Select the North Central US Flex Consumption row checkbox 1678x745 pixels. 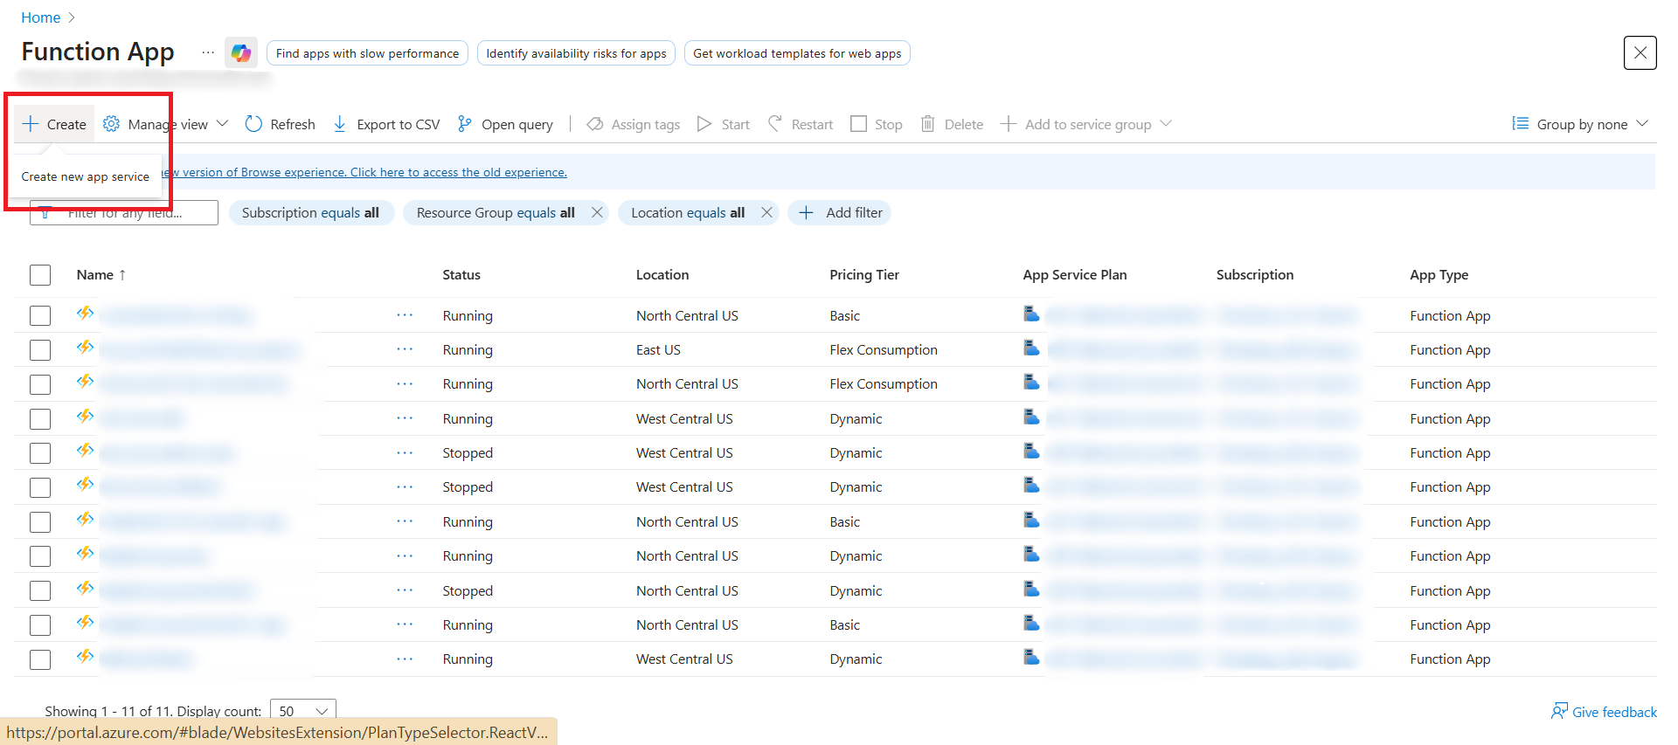pos(40,384)
